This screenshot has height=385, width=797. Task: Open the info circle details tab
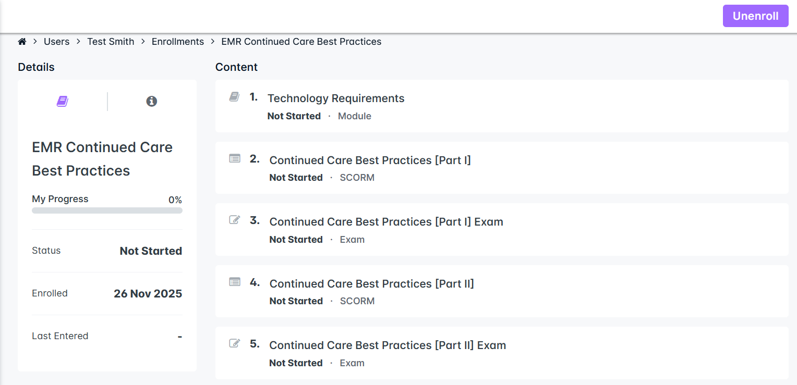(x=152, y=101)
